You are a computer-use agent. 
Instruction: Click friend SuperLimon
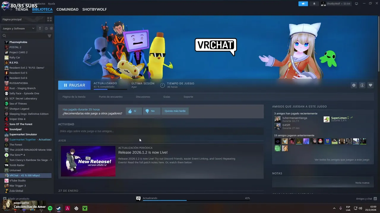click(x=339, y=118)
